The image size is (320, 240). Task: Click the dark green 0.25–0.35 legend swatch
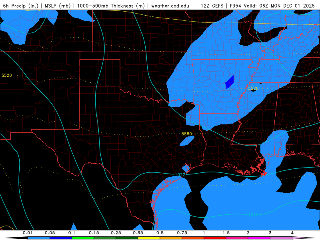pyautogui.click(x=127, y=238)
